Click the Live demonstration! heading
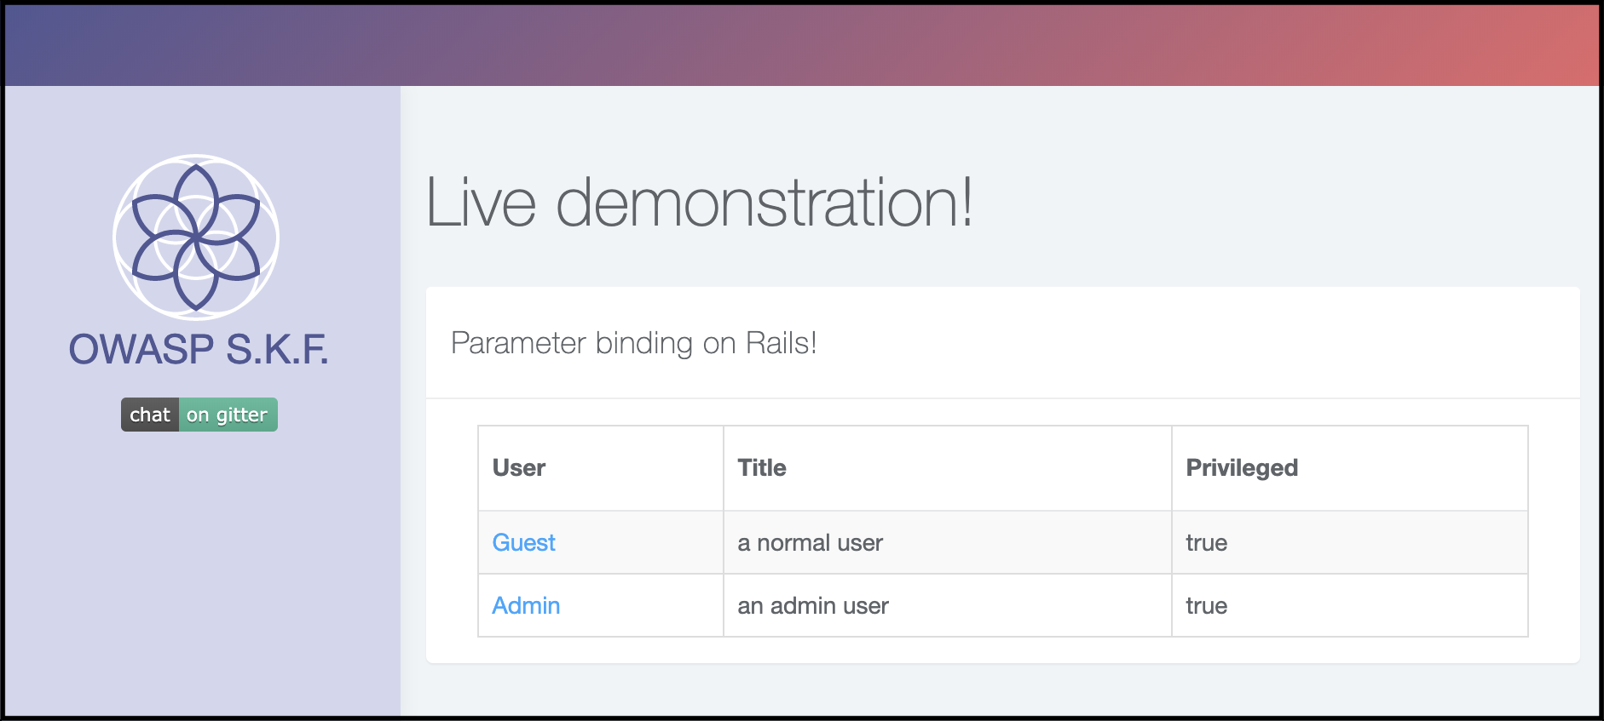The image size is (1604, 721). (699, 203)
